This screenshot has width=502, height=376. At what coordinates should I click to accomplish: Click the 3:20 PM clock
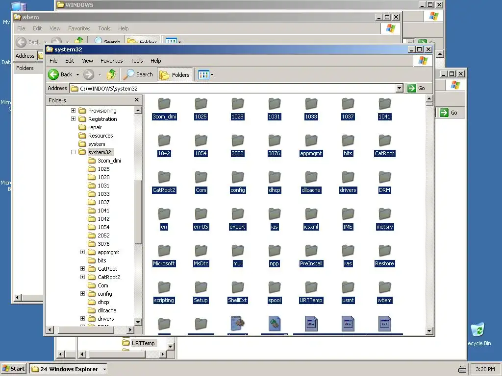485,369
